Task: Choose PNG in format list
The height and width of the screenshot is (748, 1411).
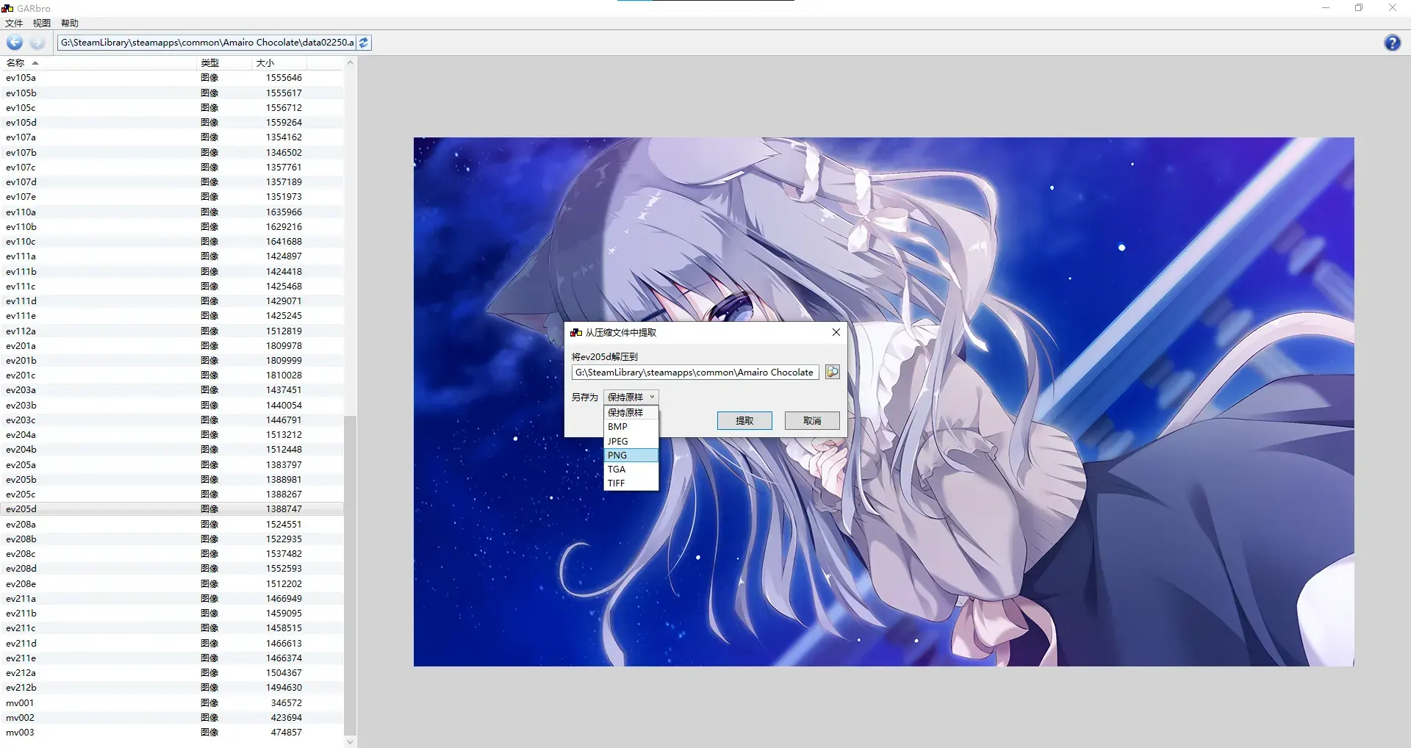Action: tap(631, 455)
